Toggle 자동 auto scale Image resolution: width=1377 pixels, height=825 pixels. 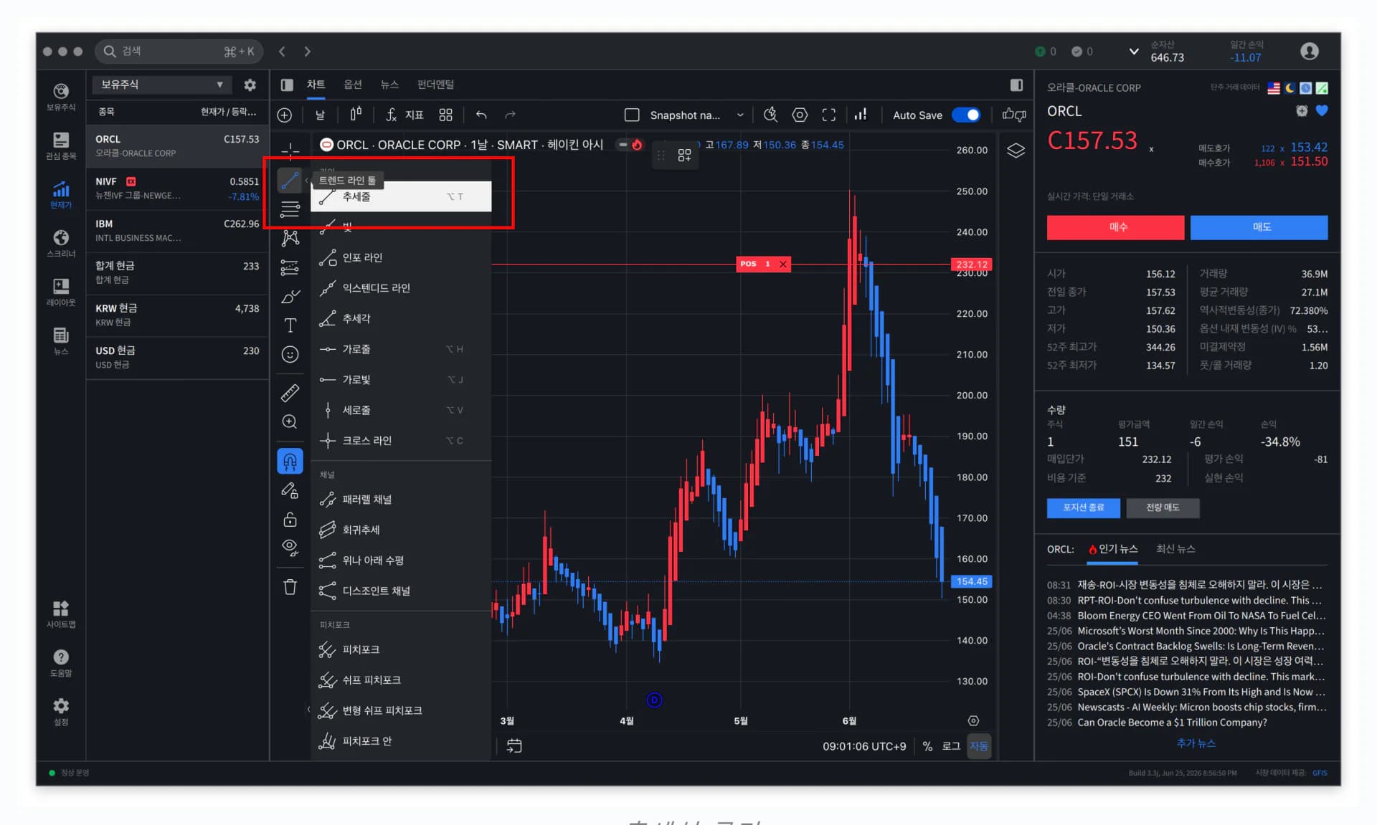tap(979, 746)
